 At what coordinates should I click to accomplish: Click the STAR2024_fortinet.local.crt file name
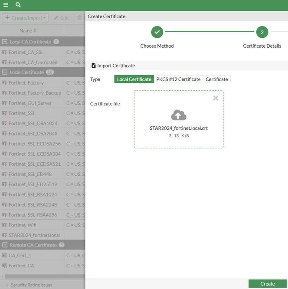coord(179,128)
